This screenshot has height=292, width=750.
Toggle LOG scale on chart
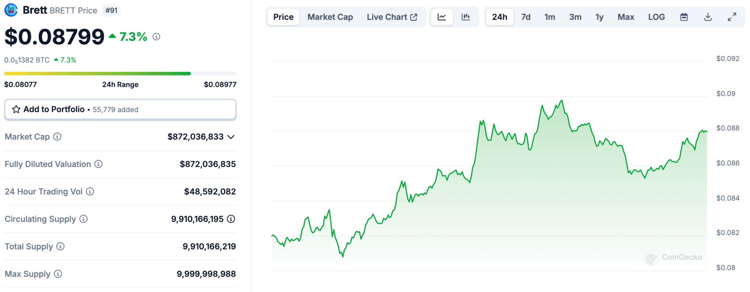point(657,17)
